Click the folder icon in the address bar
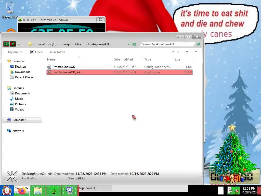The width and height of the screenshot is (261, 196). click(x=30, y=44)
